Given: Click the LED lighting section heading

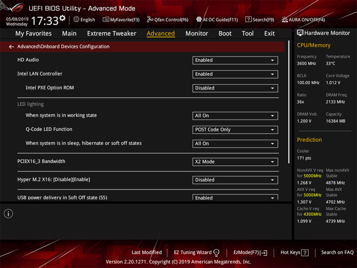Looking at the screenshot, I should click(31, 104).
